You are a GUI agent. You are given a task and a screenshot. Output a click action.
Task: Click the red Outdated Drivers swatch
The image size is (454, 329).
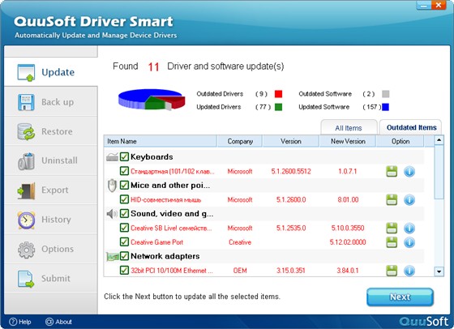(278, 94)
